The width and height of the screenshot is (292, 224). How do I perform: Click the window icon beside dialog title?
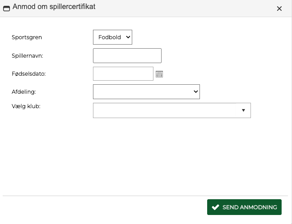point(7,8)
